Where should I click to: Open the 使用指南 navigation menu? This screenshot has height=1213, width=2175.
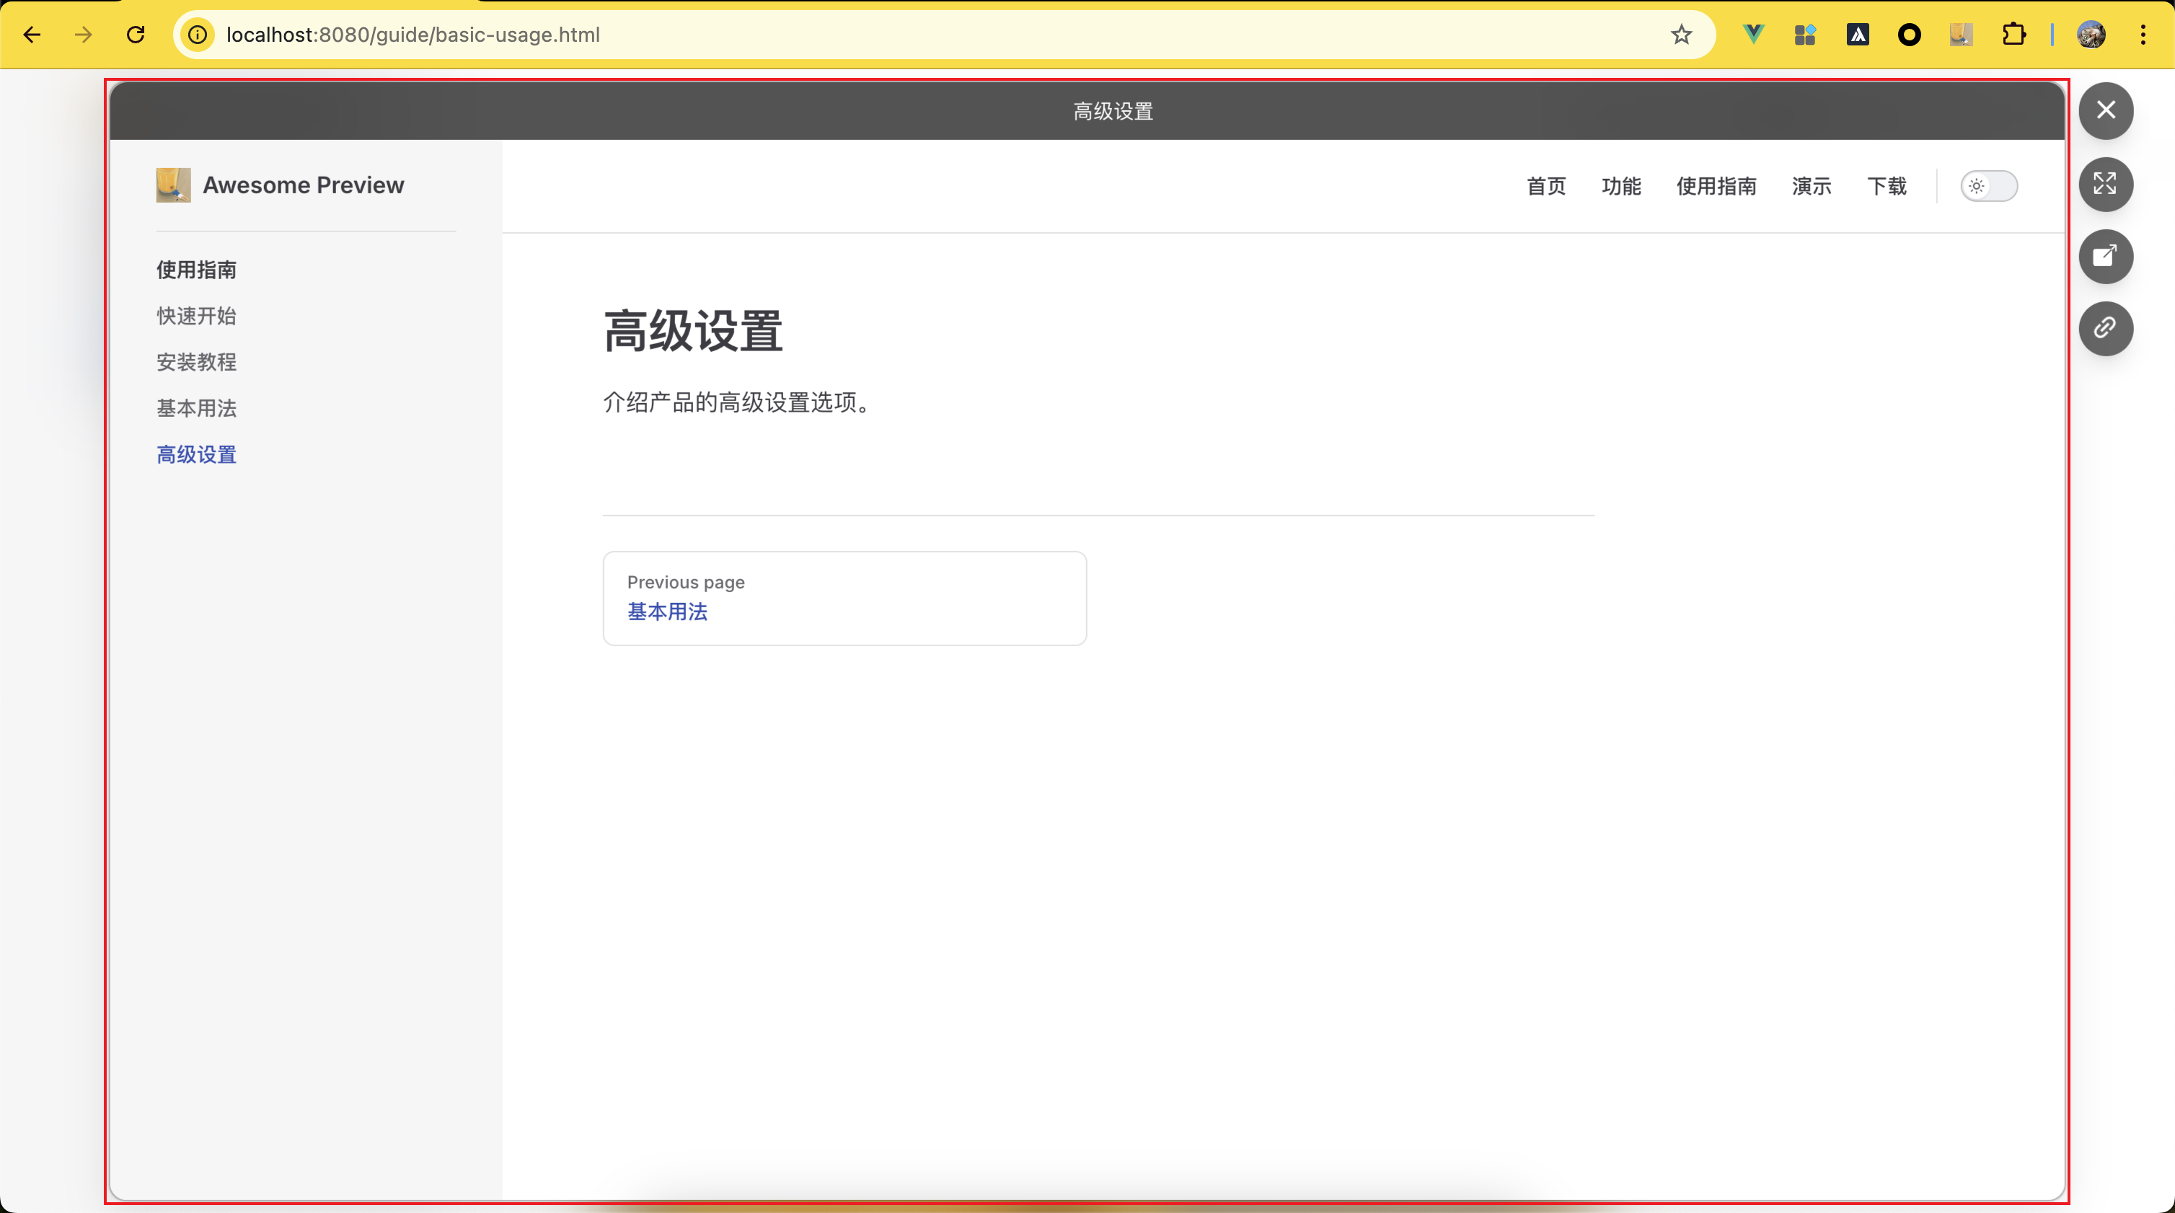click(1716, 186)
